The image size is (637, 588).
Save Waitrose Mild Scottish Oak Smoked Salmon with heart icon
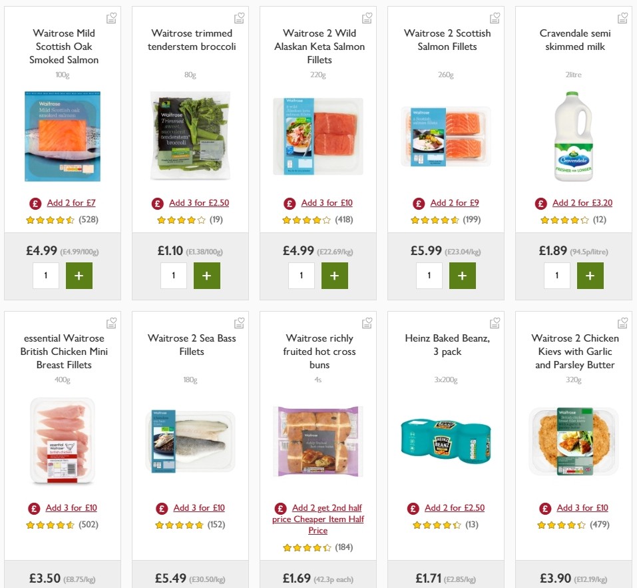[111, 18]
